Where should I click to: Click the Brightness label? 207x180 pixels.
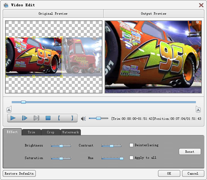[x=34, y=145]
